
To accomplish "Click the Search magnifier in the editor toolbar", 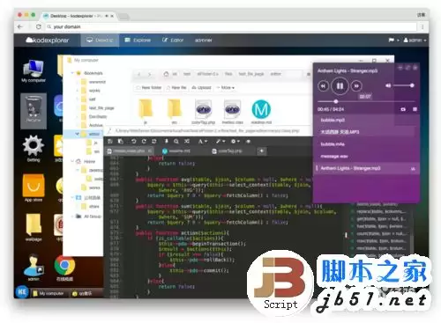I will pos(176,142).
